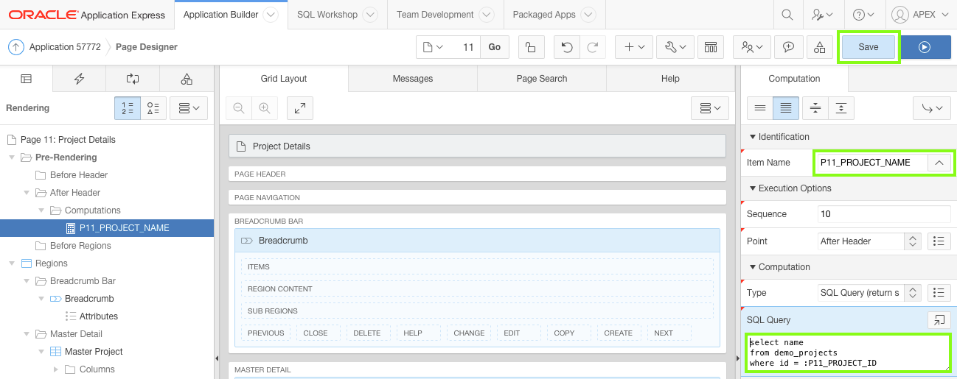Select the Breadcrumb region in tree
This screenshot has height=379, width=957.
(x=89, y=299)
